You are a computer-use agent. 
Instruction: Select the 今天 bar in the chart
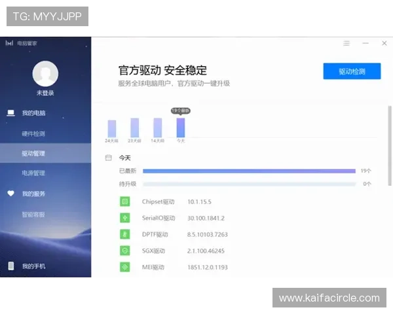click(181, 128)
